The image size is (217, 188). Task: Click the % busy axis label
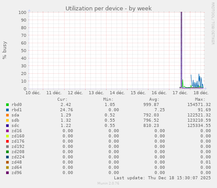click(4, 50)
